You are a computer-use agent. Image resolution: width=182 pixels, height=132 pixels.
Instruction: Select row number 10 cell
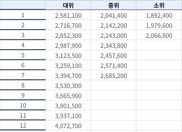click(23, 105)
